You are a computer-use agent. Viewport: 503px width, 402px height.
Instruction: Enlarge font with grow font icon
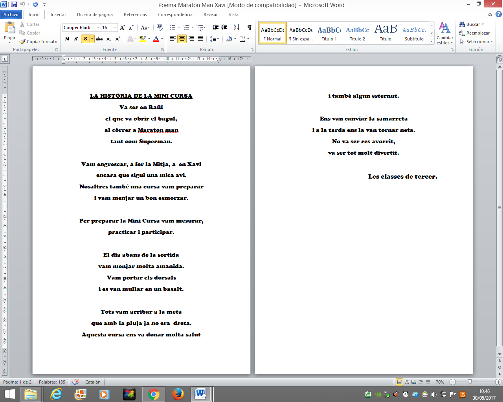(123, 27)
